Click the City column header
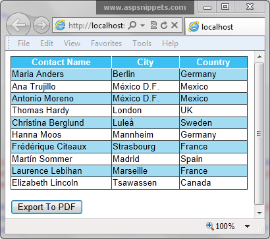The height and width of the screenshot is (239, 270). [146, 62]
